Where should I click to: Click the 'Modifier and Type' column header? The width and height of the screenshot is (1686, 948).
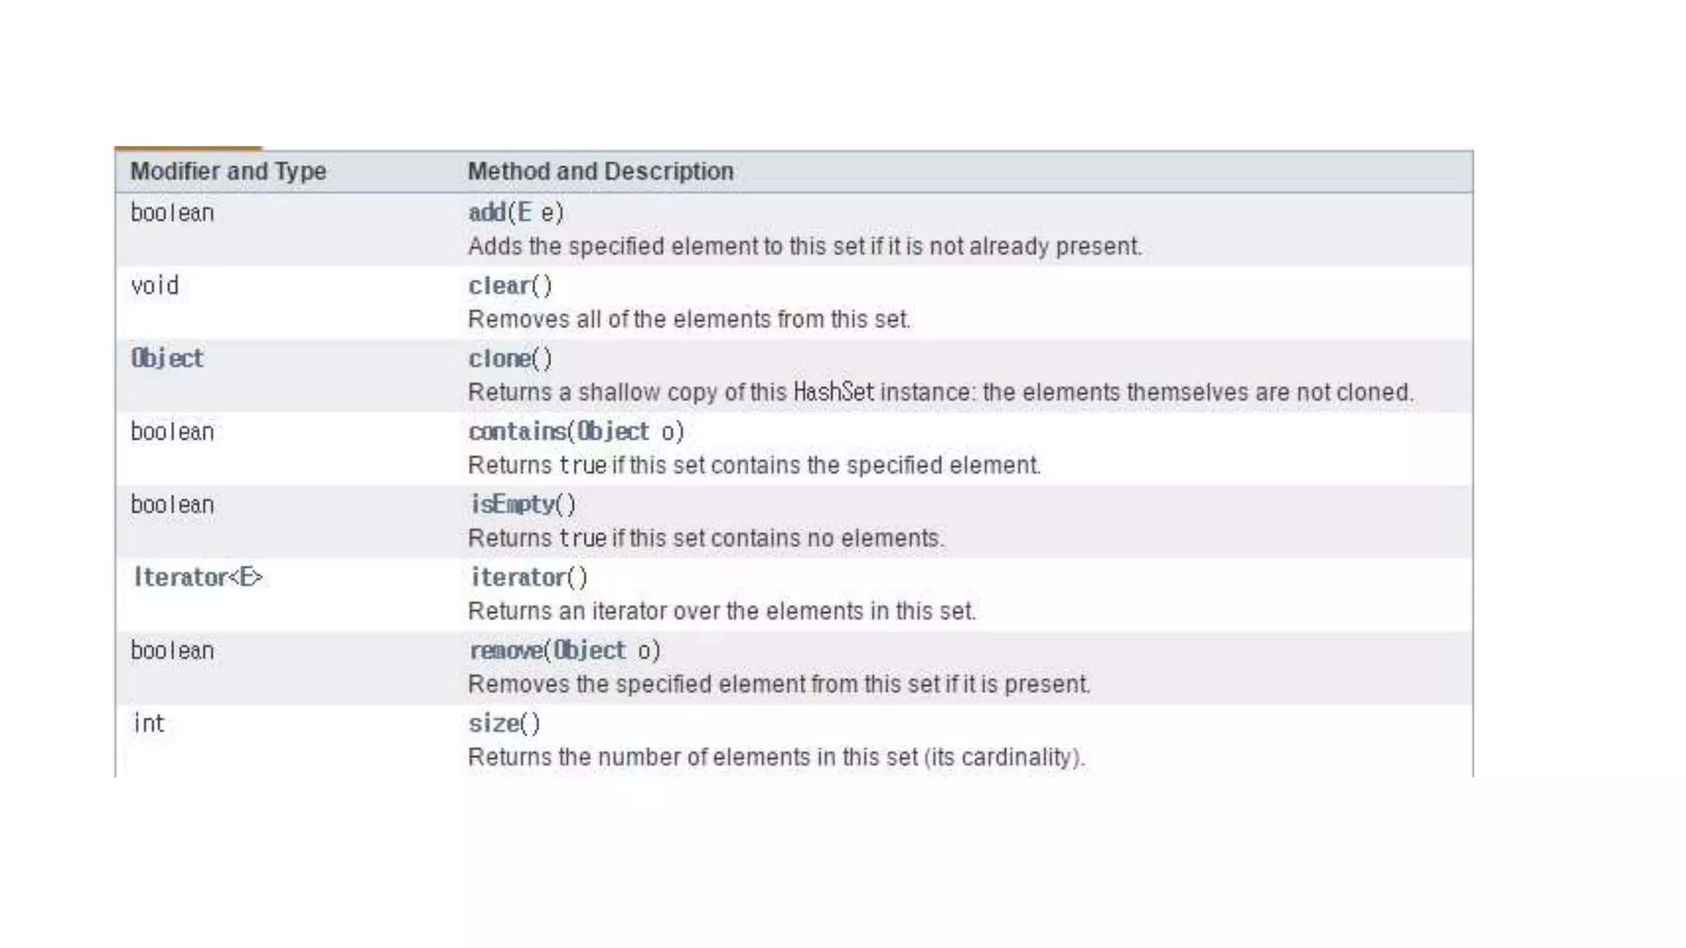tap(228, 171)
